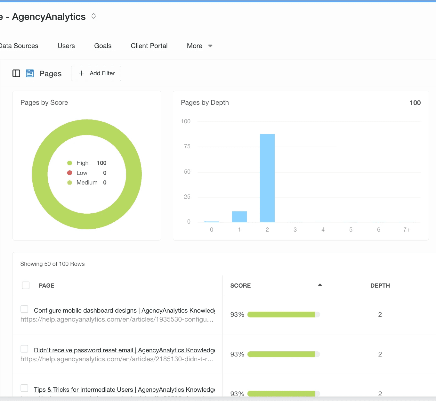Sort by the SCORE column header
This screenshot has width=436, height=401.
pos(240,286)
